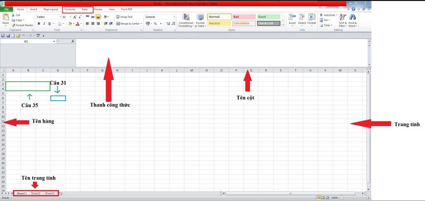Align text left
Viewport: 425px width, 201px height.
tap(87, 24)
